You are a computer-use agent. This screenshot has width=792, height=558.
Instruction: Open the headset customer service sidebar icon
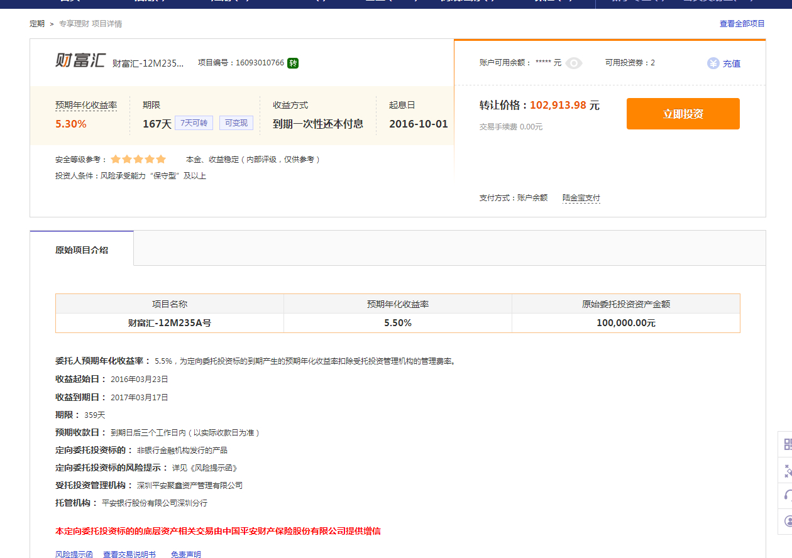tap(788, 495)
